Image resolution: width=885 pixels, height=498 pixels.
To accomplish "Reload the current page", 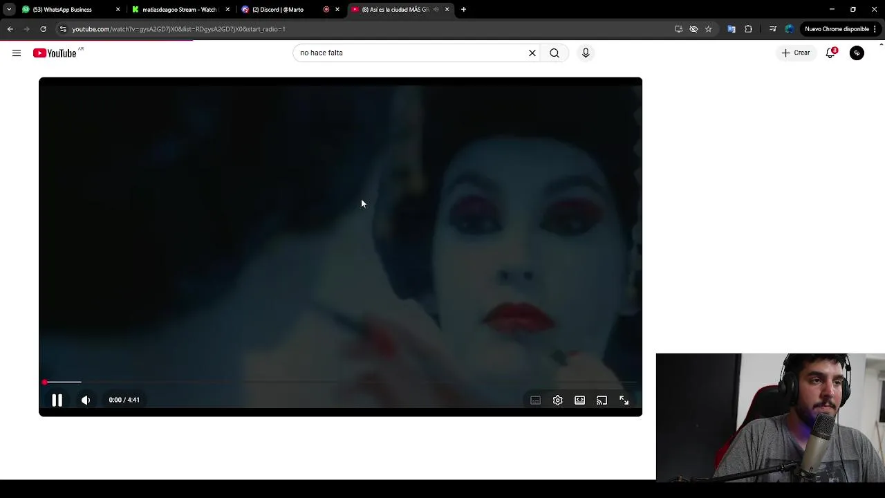I will click(x=44, y=29).
